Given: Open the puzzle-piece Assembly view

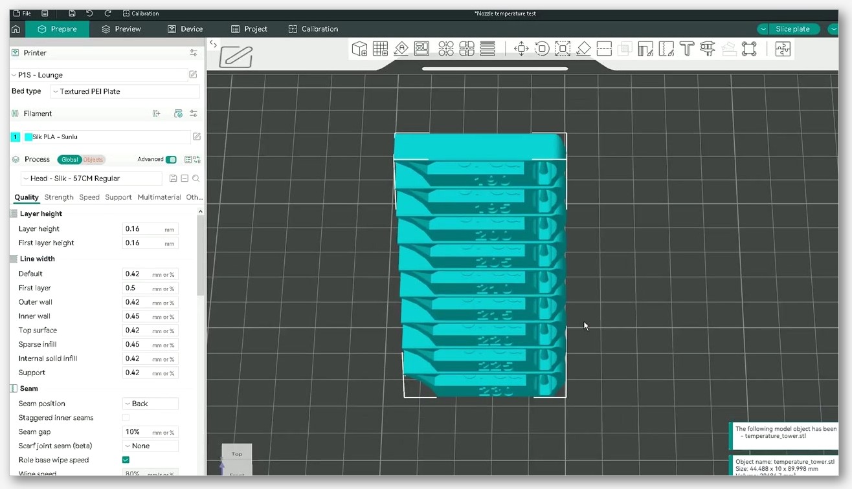Looking at the screenshot, I should point(783,49).
